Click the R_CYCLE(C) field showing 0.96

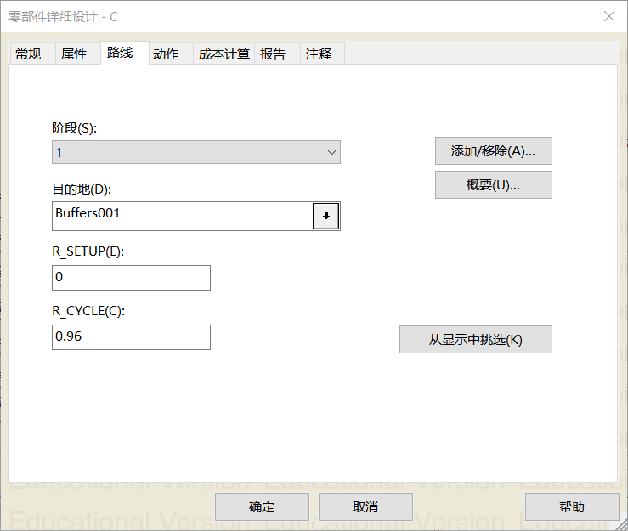pos(131,337)
